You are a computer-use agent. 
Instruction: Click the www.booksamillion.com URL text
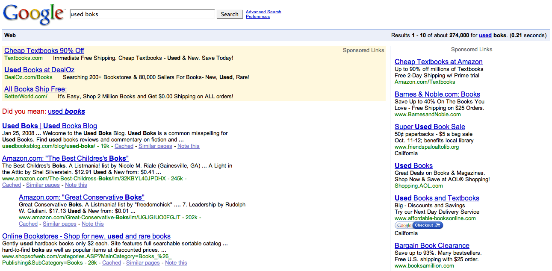(424, 266)
